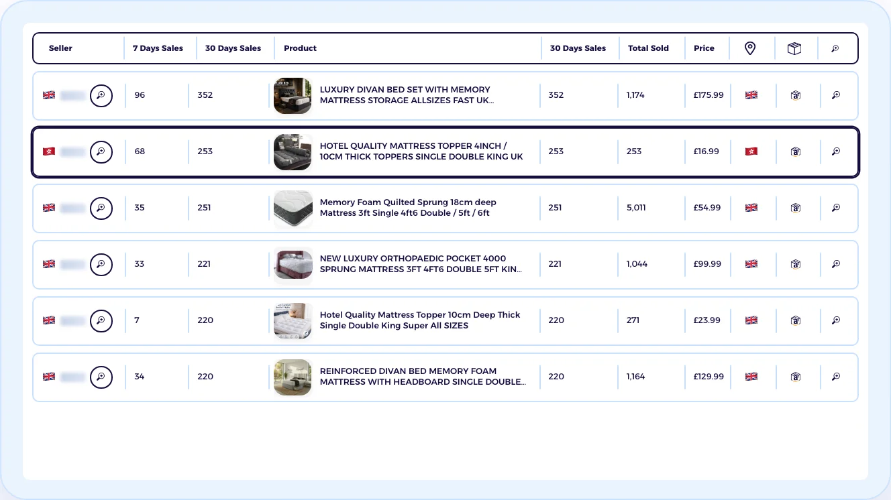
Task: Click the total sold value 1,044
Action: coord(637,264)
